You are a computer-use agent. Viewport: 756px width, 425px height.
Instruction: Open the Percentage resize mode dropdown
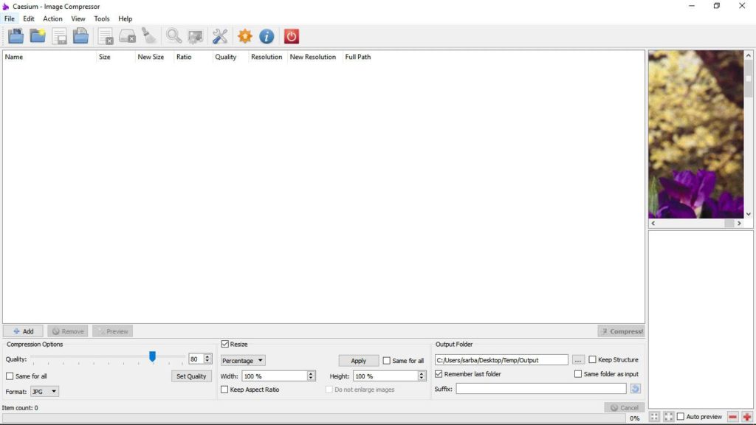243,360
